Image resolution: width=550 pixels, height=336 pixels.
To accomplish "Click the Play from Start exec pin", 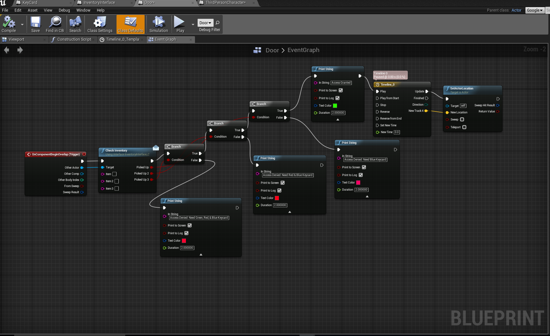I will (377, 98).
